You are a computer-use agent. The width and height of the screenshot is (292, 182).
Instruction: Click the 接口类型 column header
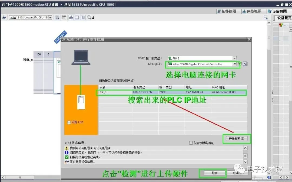click(171, 87)
